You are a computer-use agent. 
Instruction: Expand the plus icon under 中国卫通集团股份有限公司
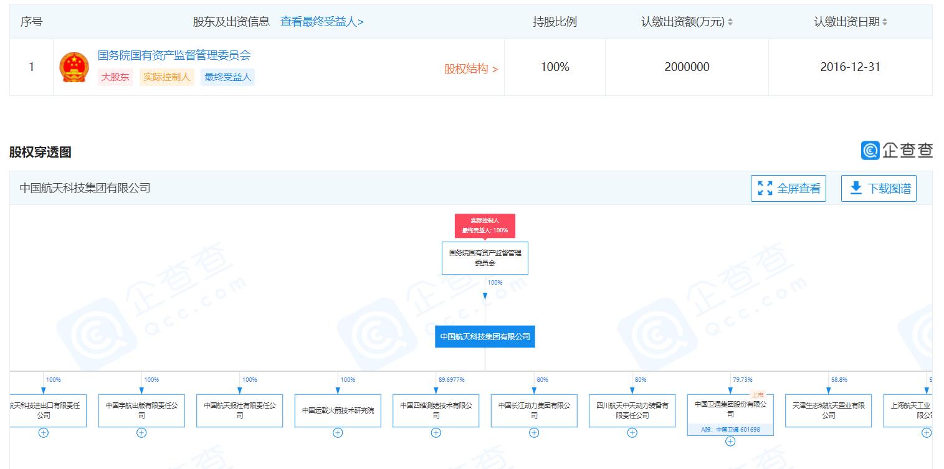(730, 441)
